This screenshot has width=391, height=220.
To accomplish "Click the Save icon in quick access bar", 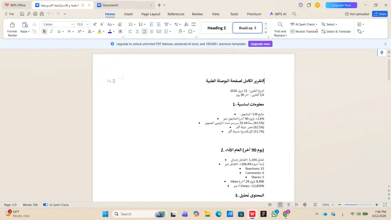I will [22, 14].
